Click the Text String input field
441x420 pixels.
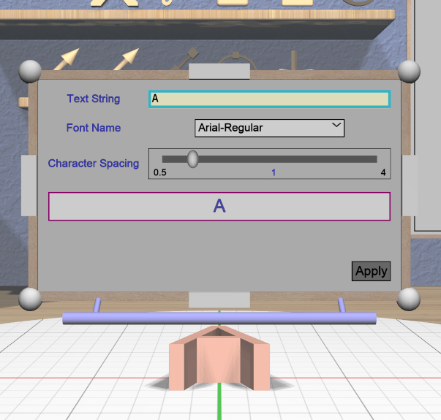268,99
